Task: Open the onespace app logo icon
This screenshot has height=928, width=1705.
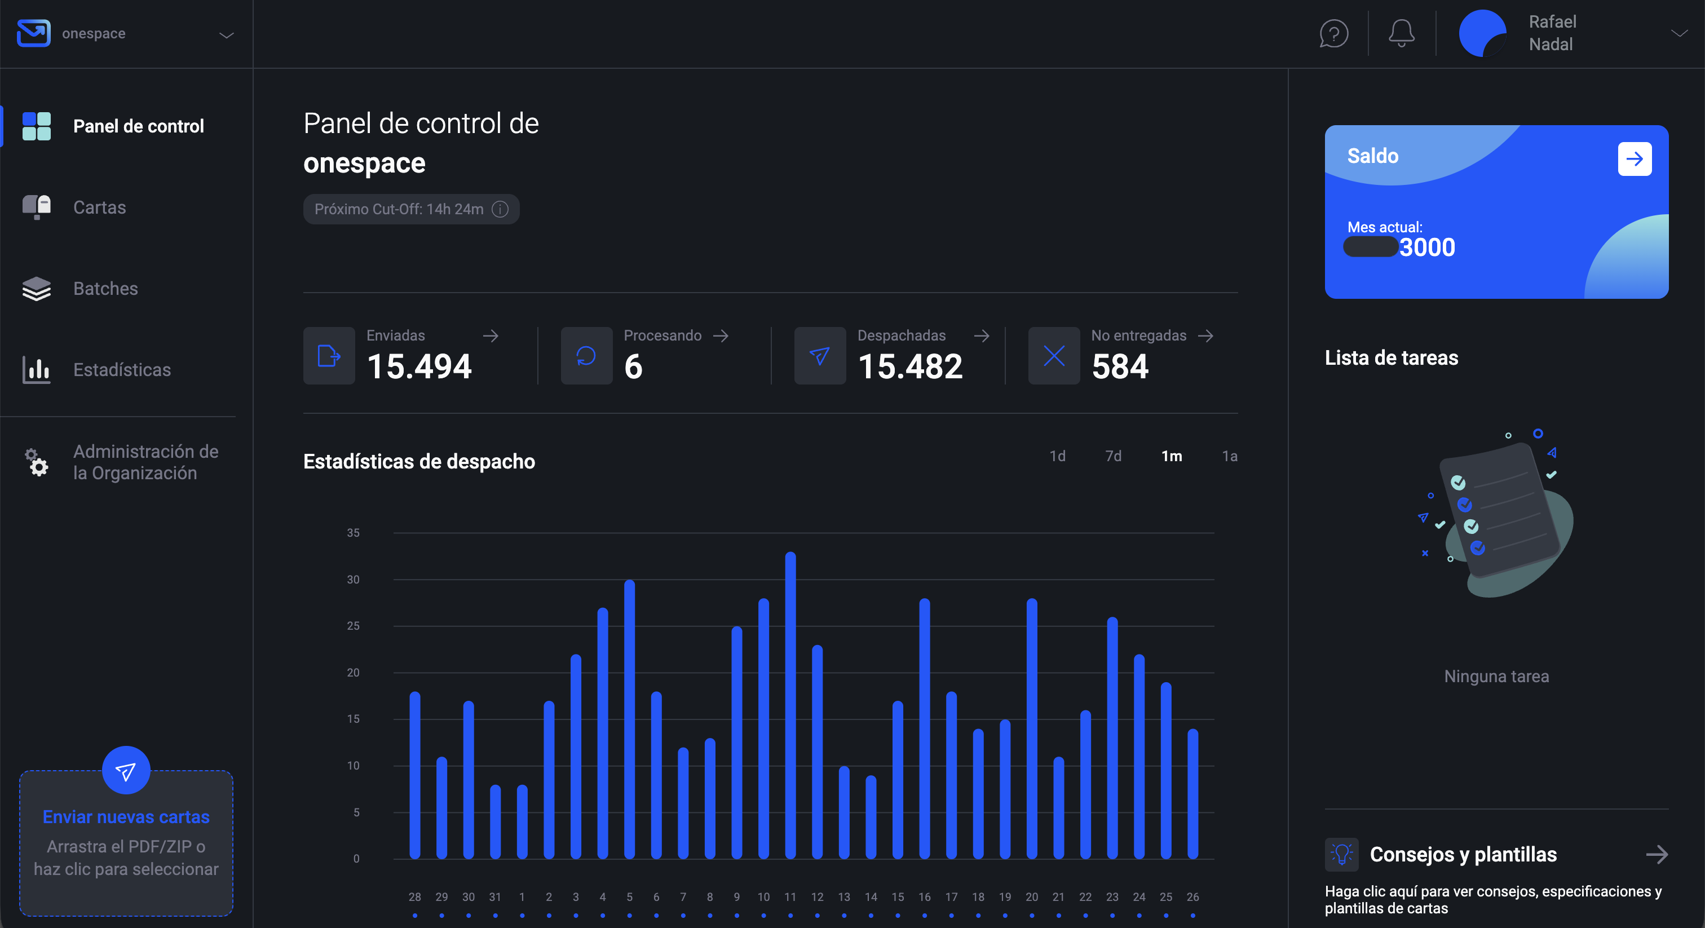Action: [33, 33]
